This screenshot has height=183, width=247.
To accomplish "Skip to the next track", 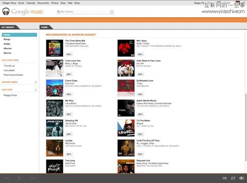I will (x=32, y=178).
